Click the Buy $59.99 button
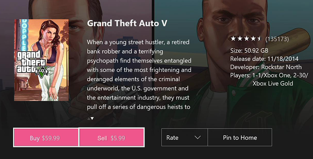Screen dimensions: 313x159 tap(46, 138)
